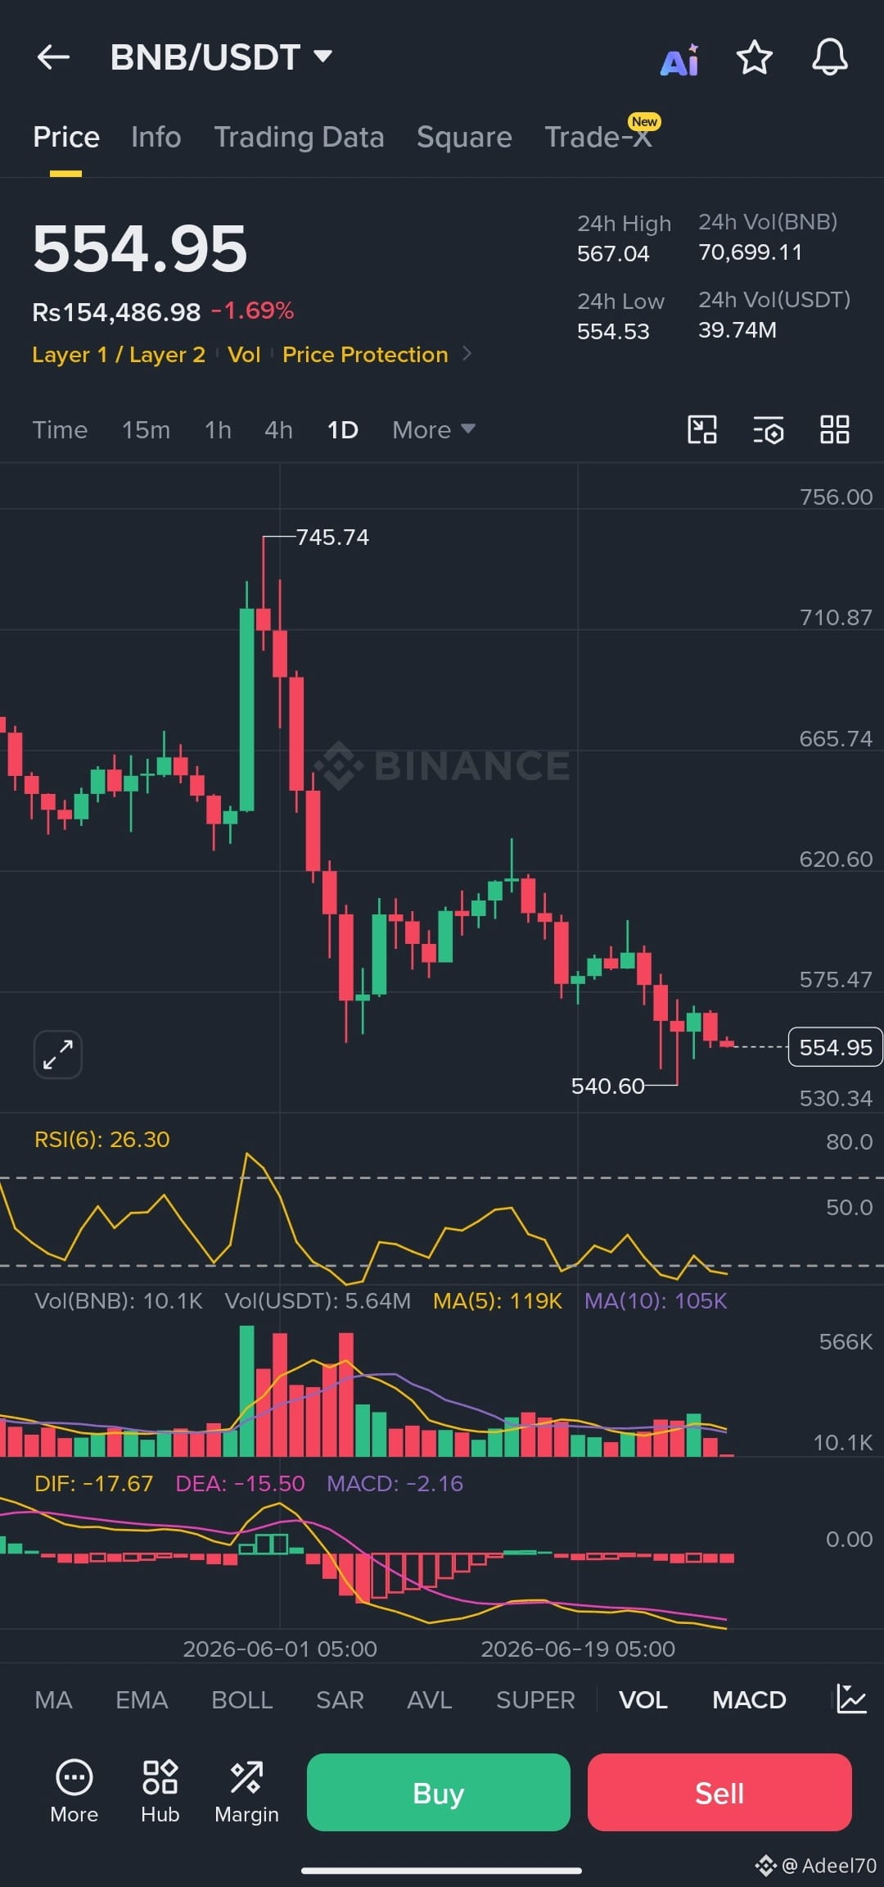Tap the Vol(USDT): 5.64M label

[x=318, y=1300]
